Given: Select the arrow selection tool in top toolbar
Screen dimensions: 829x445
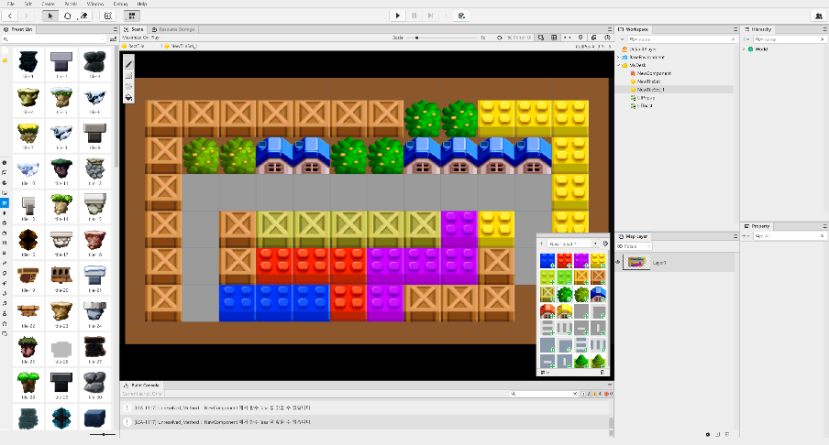Looking at the screenshot, I should (x=50, y=16).
